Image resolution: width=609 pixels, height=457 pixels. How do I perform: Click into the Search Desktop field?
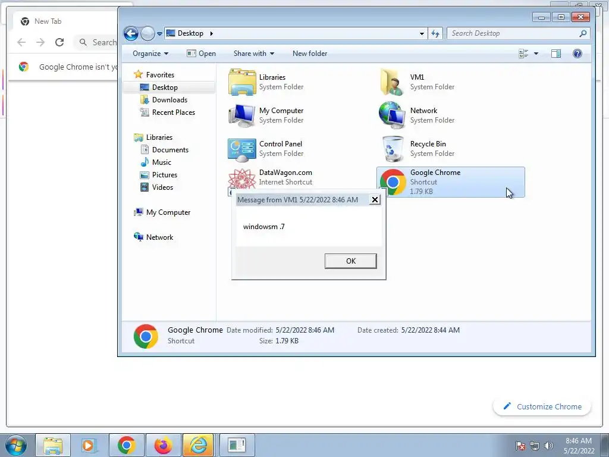(519, 33)
